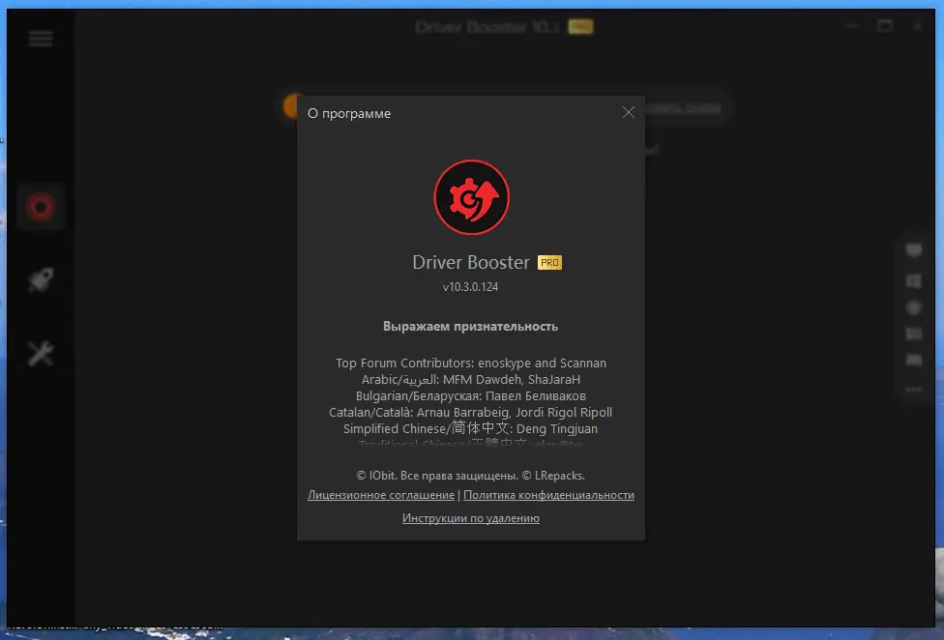The height and width of the screenshot is (640, 944).
Task: Open the Лицензионное соглашение link
Action: click(x=381, y=495)
